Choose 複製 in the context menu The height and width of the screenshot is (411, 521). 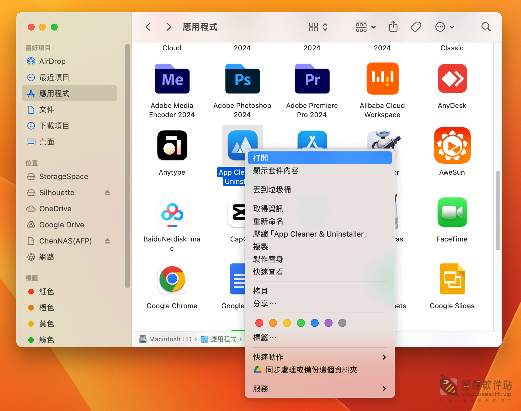(x=320, y=247)
